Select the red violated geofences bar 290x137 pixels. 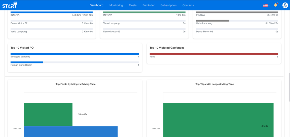click(214, 54)
